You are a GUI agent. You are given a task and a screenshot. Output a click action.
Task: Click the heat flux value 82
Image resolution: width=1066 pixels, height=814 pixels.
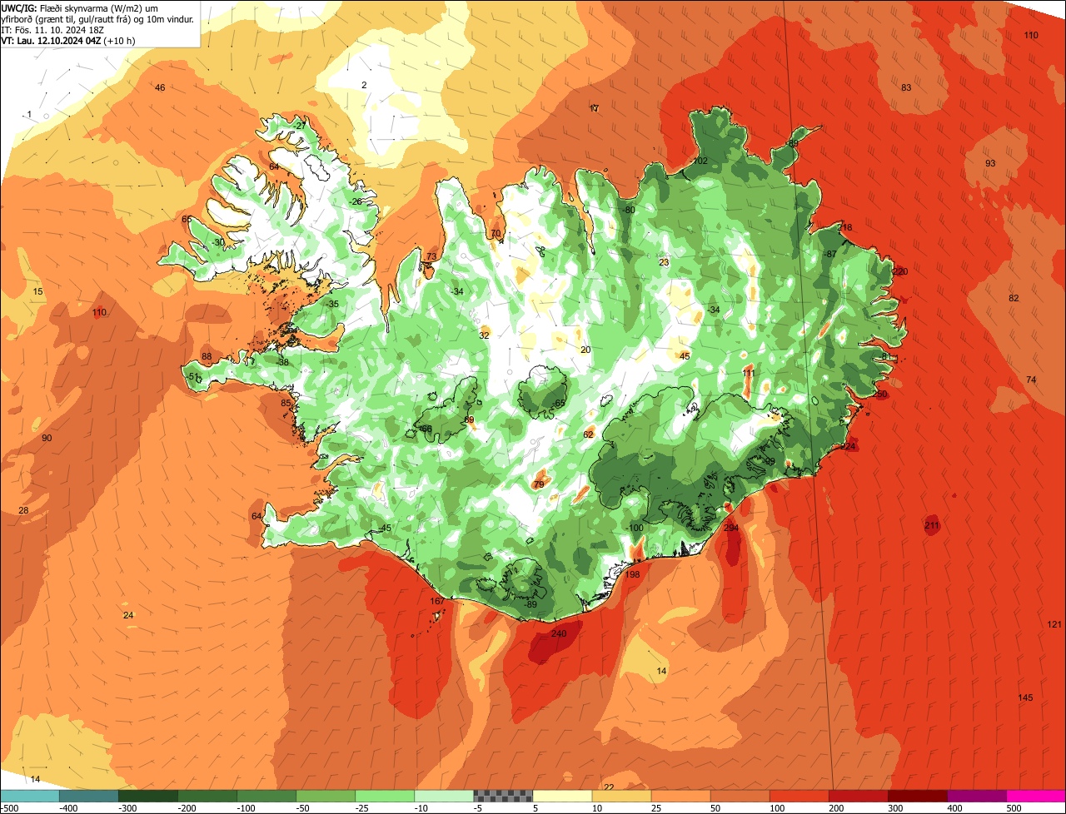pyautogui.click(x=1014, y=299)
